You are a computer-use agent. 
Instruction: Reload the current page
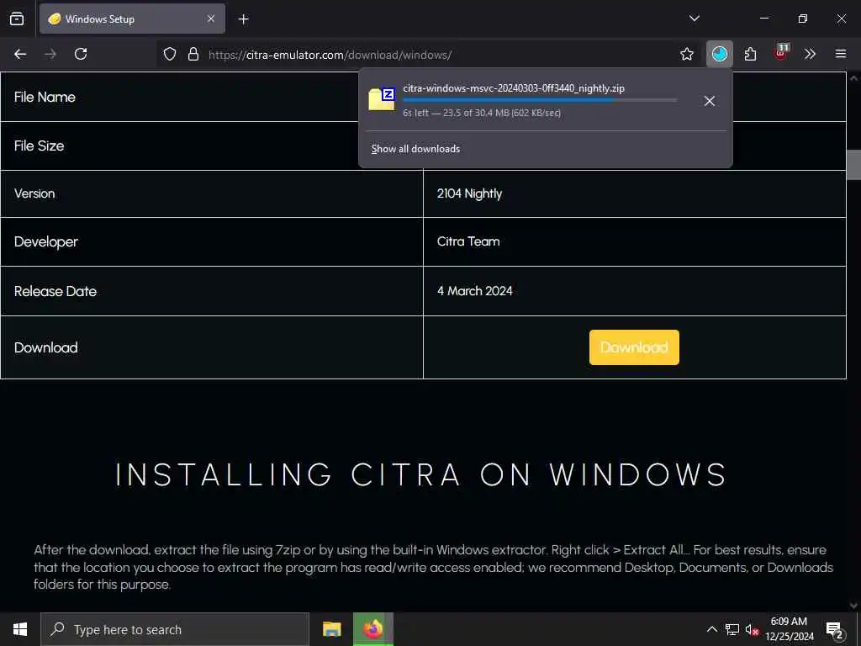click(x=81, y=54)
